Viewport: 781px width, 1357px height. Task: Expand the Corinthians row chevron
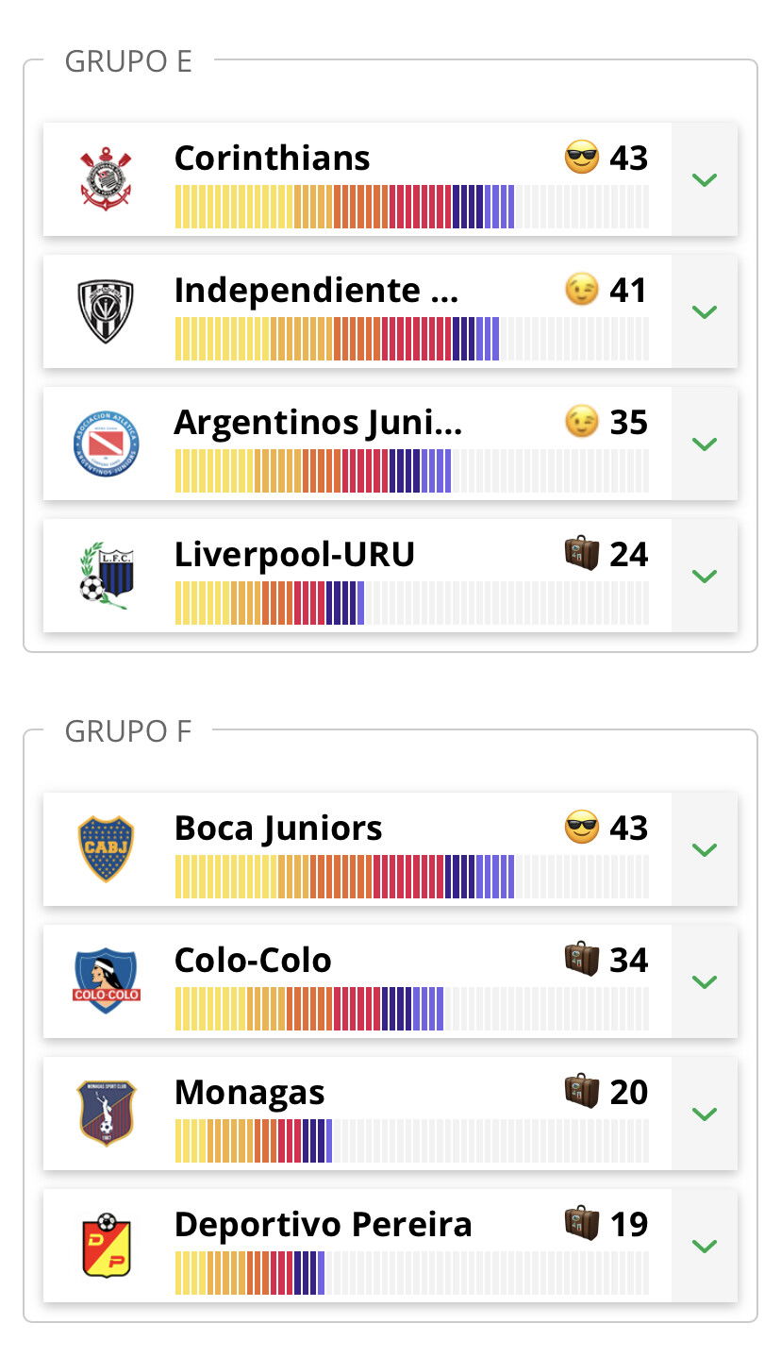click(705, 179)
